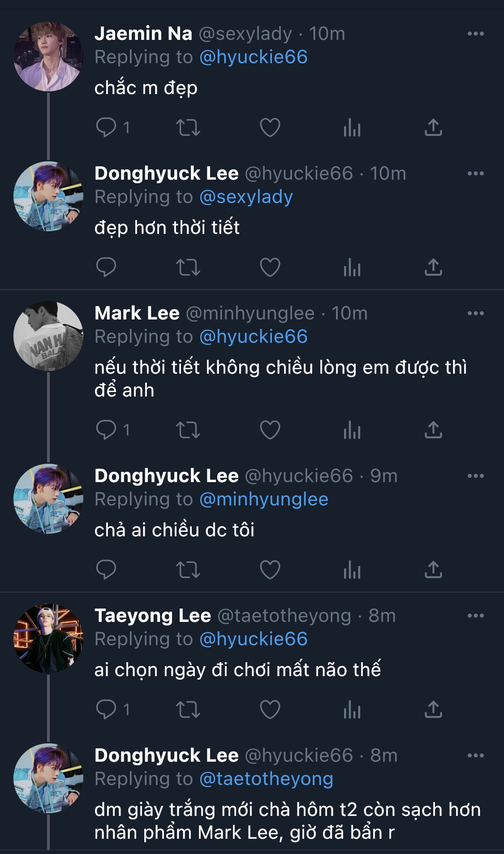Retweet Jaemin Na's "chắc m đẹp" tweet
Screen dimensions: 504x854
coord(188,128)
